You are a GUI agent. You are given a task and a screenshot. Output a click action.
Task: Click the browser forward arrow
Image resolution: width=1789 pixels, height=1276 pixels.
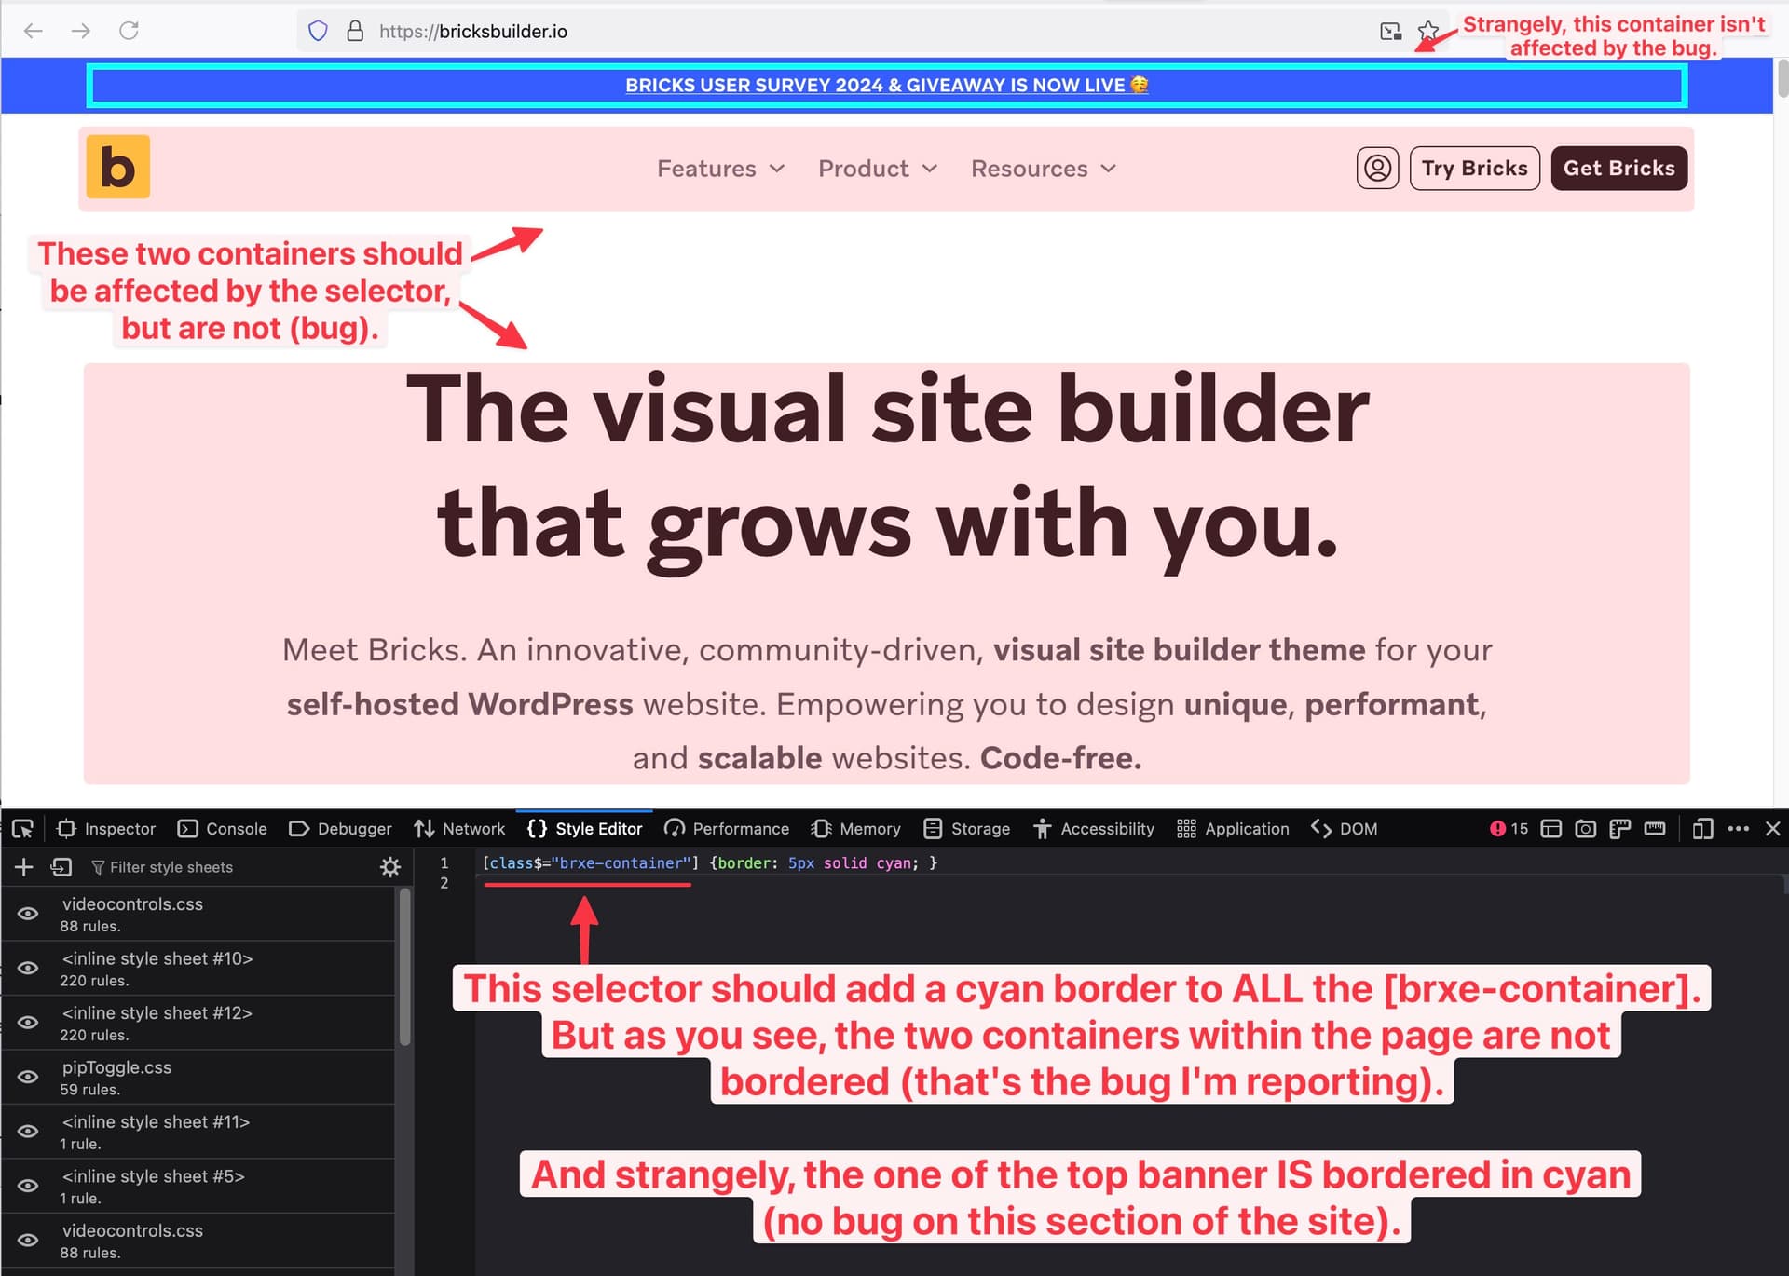(81, 31)
